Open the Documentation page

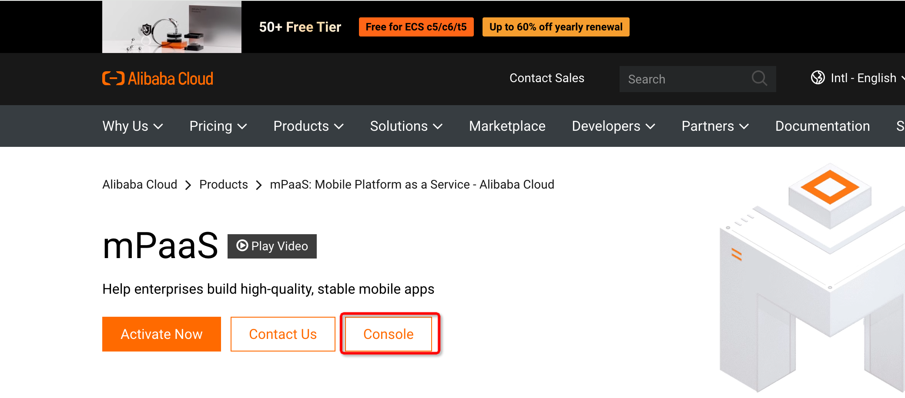[822, 126]
